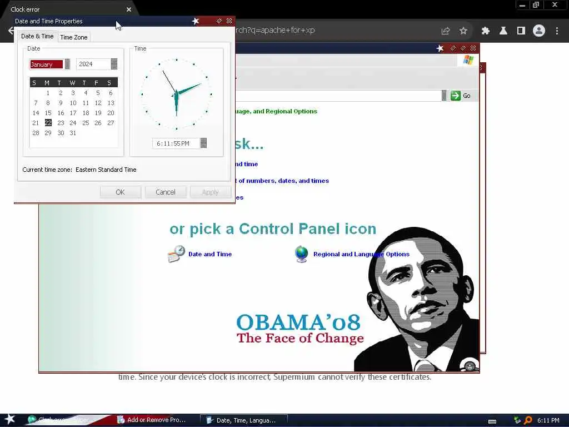The height and width of the screenshot is (427, 569).
Task: Click the browser address bar URL
Action: [275, 30]
